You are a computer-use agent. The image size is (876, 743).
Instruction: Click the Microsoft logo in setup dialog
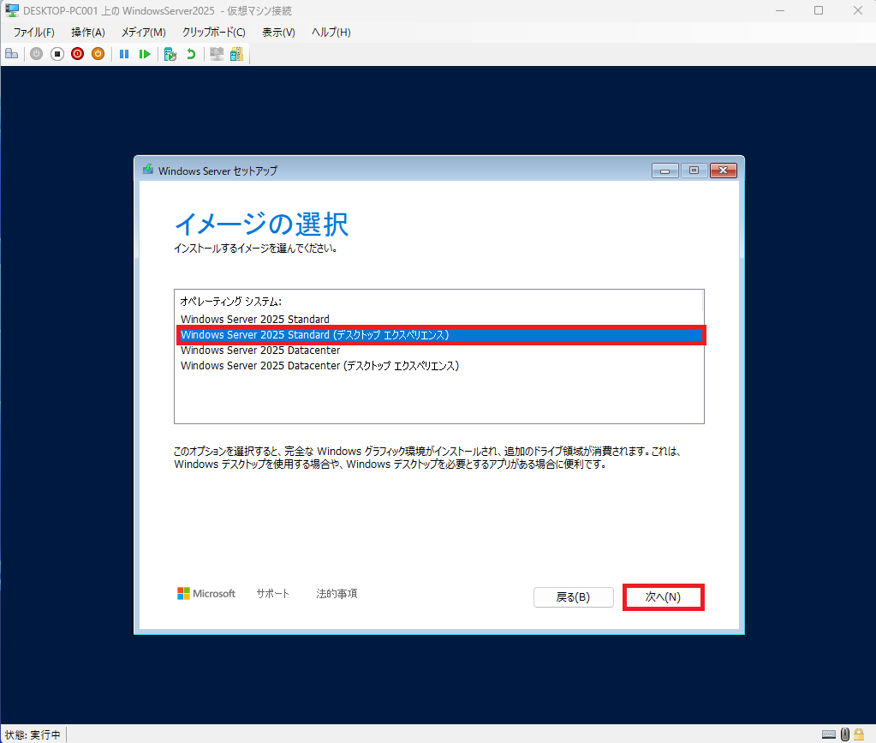(206, 594)
